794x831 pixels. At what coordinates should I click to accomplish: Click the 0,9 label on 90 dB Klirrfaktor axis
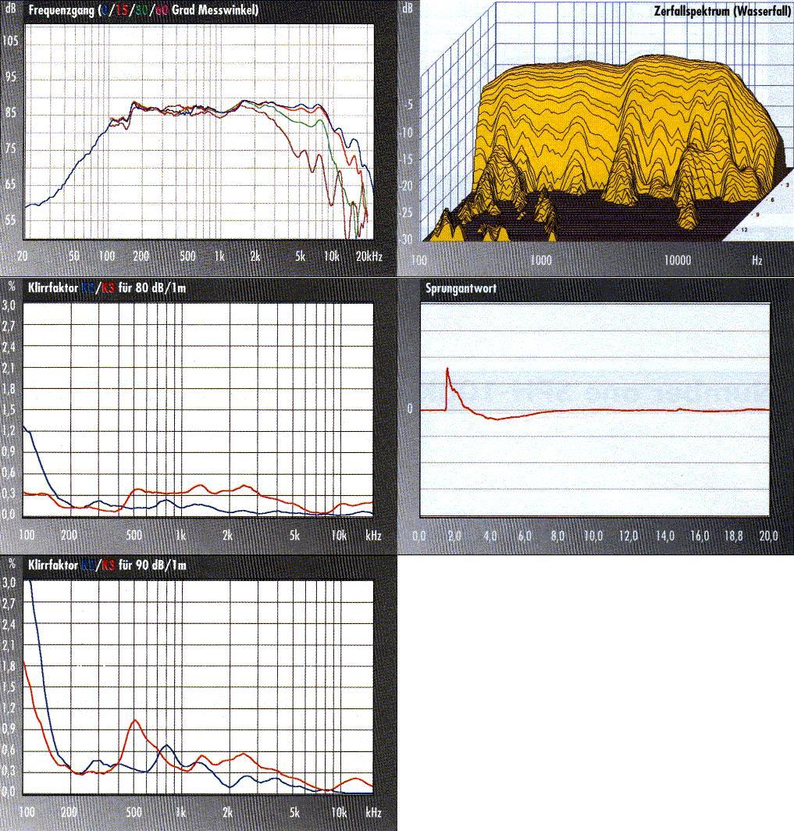click(9, 729)
